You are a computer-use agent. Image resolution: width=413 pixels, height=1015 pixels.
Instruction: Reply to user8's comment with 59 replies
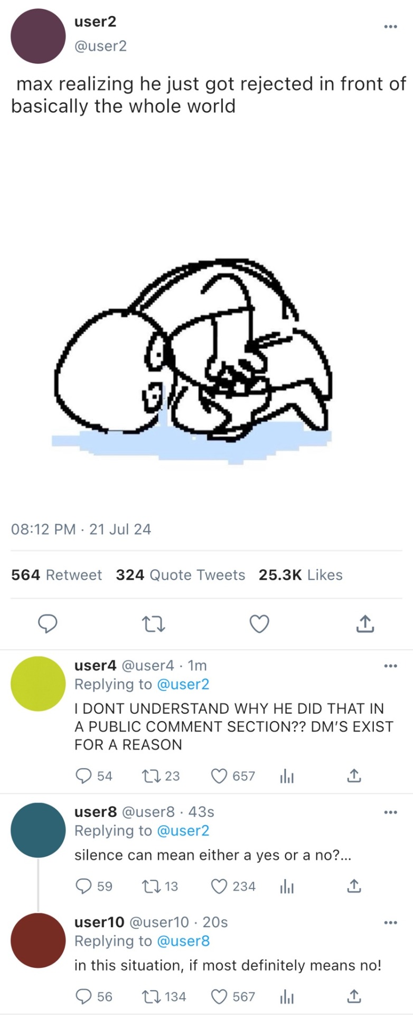click(x=84, y=886)
